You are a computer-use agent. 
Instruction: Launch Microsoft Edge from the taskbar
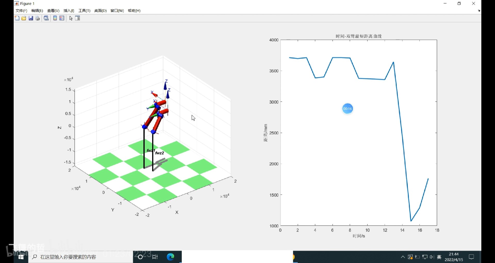point(170,257)
